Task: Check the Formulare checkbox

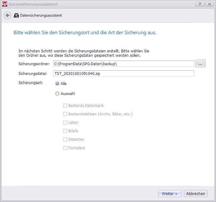Action: pyautogui.click(x=65, y=148)
